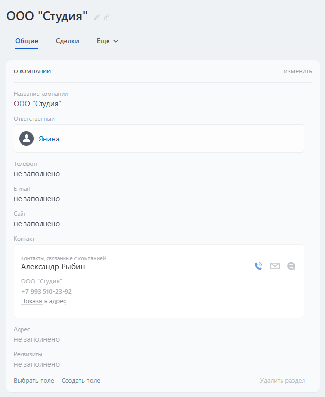Click the pencil edit icon beside company title
Image resolution: width=325 pixels, height=397 pixels.
97,17
